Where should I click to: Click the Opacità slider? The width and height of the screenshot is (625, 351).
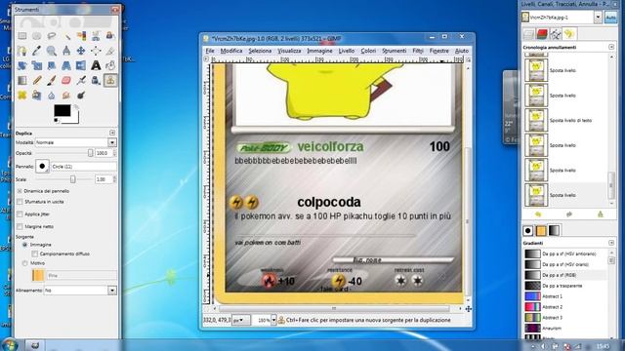64,153
